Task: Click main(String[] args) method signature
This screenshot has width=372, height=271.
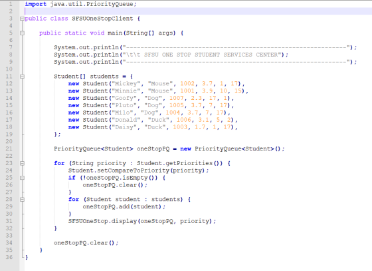Action: click(141, 33)
